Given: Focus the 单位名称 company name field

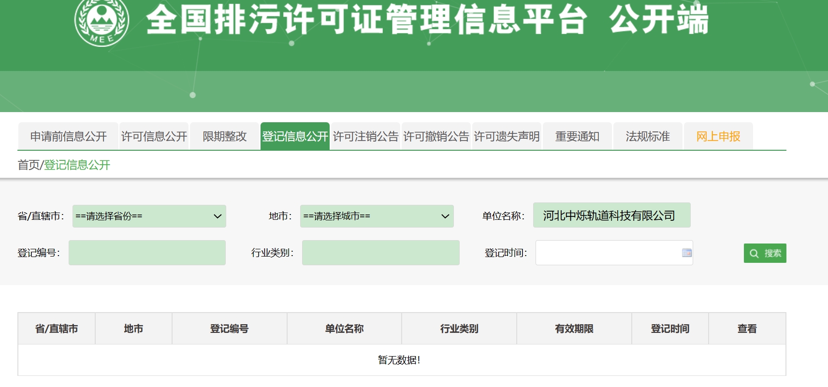Looking at the screenshot, I should (x=611, y=215).
